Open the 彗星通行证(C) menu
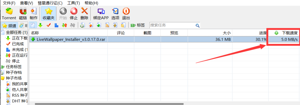This screenshot has width=300, height=105. pyautogui.click(x=50, y=3)
